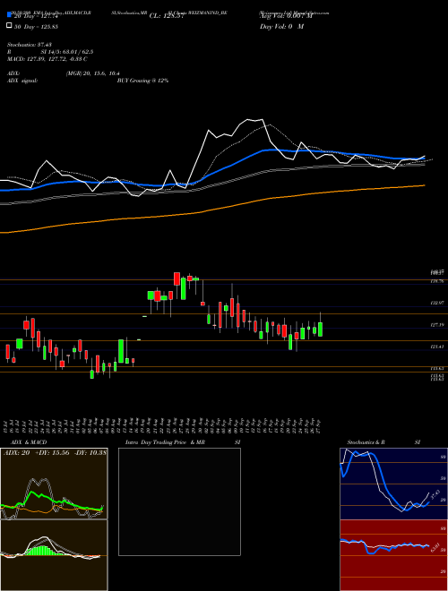Click the tall red candle at the chart peak
Screen dimensions: 448x591
click(x=177, y=278)
